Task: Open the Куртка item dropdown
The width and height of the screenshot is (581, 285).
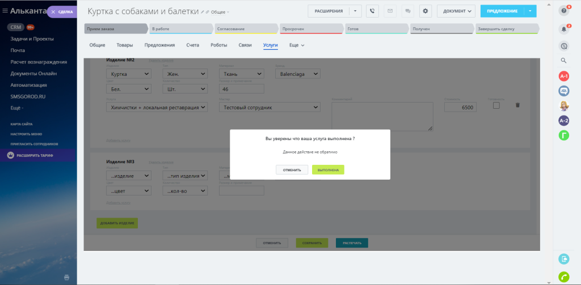Action: tap(129, 74)
